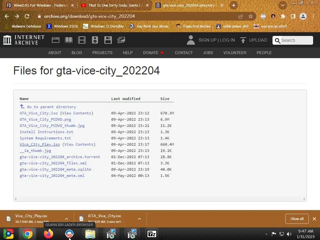This screenshot has width=320, height=240.
Task: Click the Internet Archive logo
Action: 24,40
